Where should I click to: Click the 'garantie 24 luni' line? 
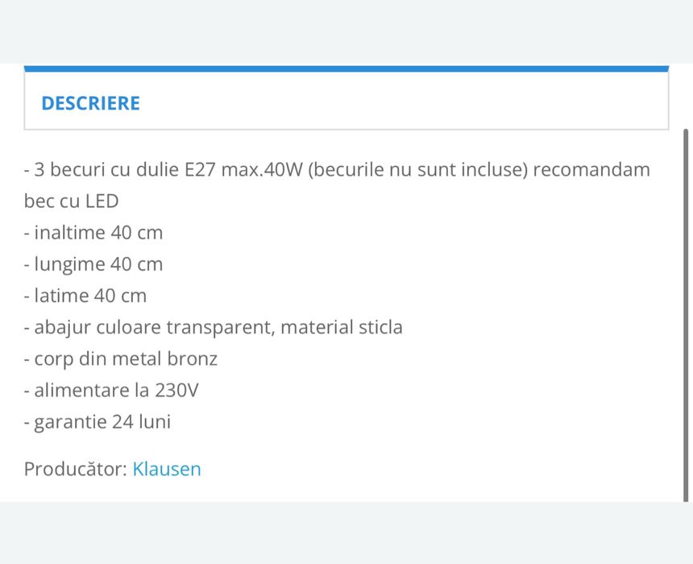[102, 422]
